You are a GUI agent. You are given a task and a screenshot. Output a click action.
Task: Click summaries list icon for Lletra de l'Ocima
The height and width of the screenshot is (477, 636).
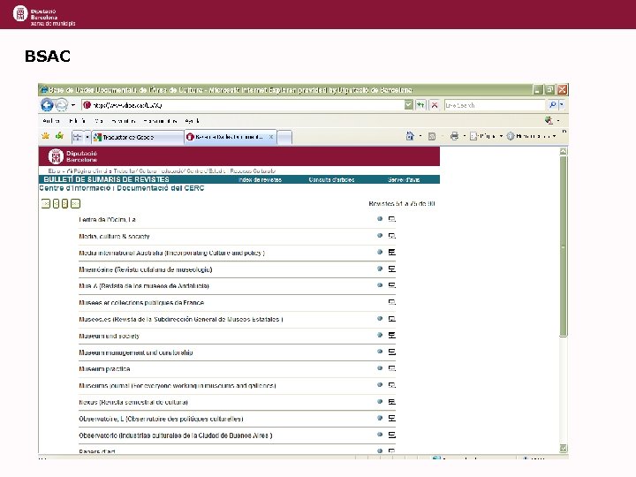click(x=392, y=219)
